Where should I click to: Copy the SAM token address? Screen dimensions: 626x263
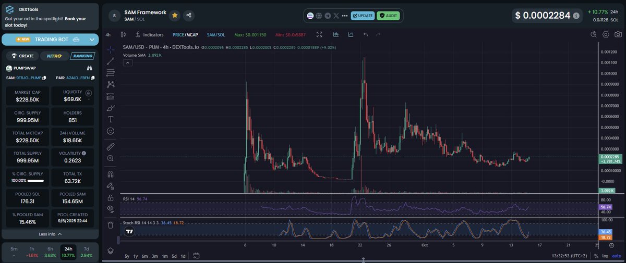[44, 78]
